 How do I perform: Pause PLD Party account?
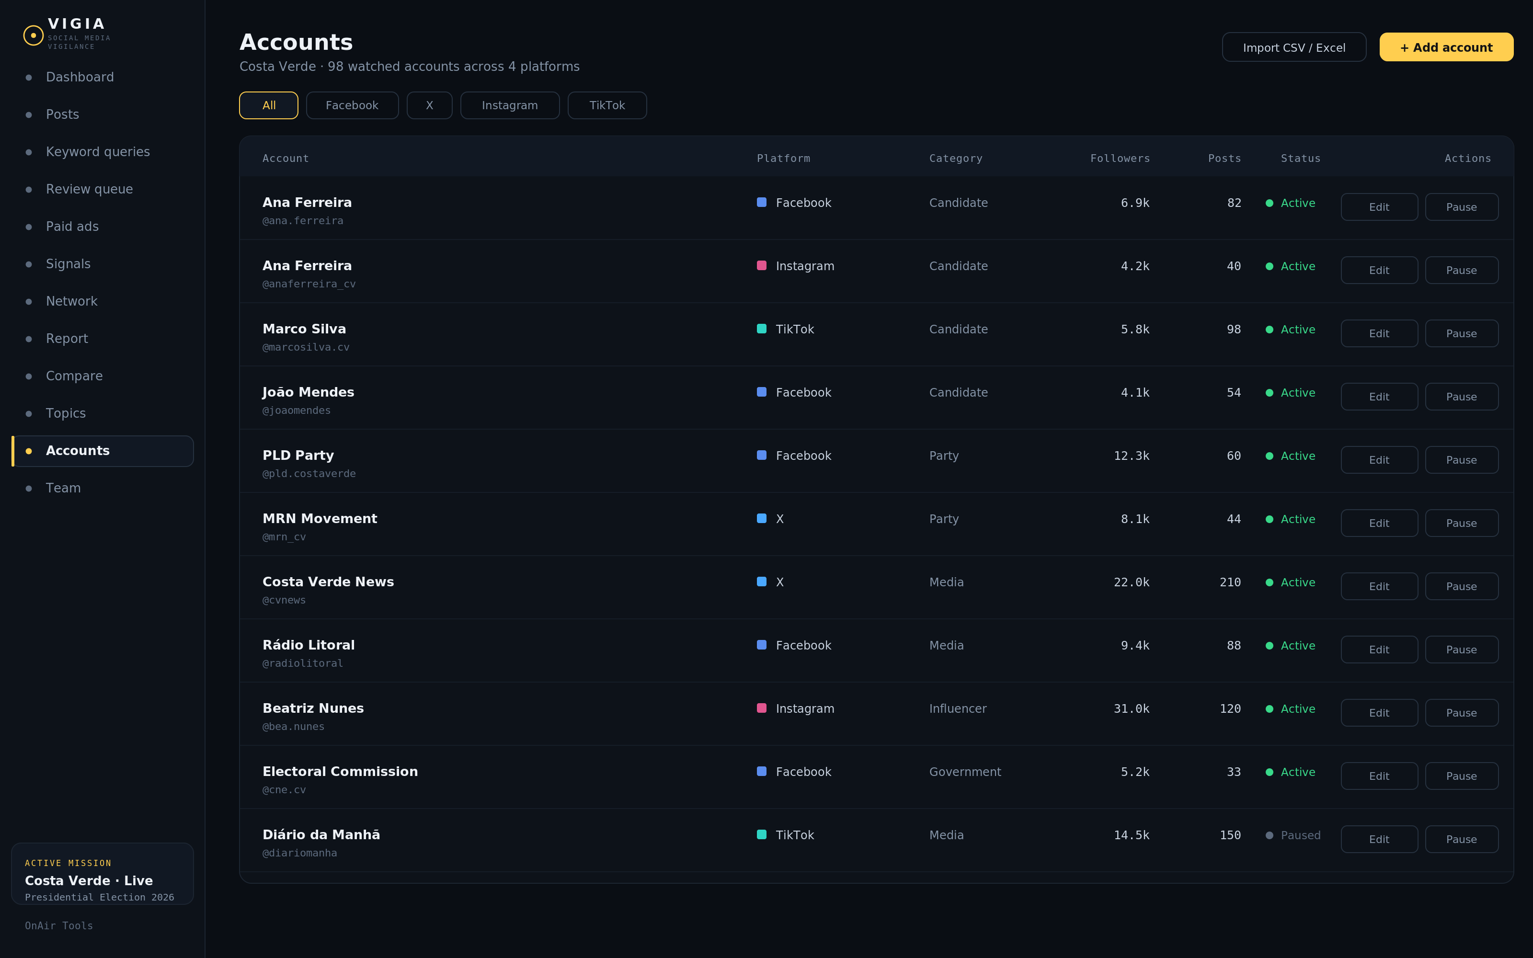click(x=1462, y=460)
